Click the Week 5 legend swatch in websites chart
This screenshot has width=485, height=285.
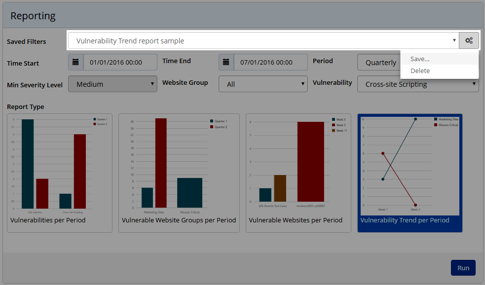(334, 125)
